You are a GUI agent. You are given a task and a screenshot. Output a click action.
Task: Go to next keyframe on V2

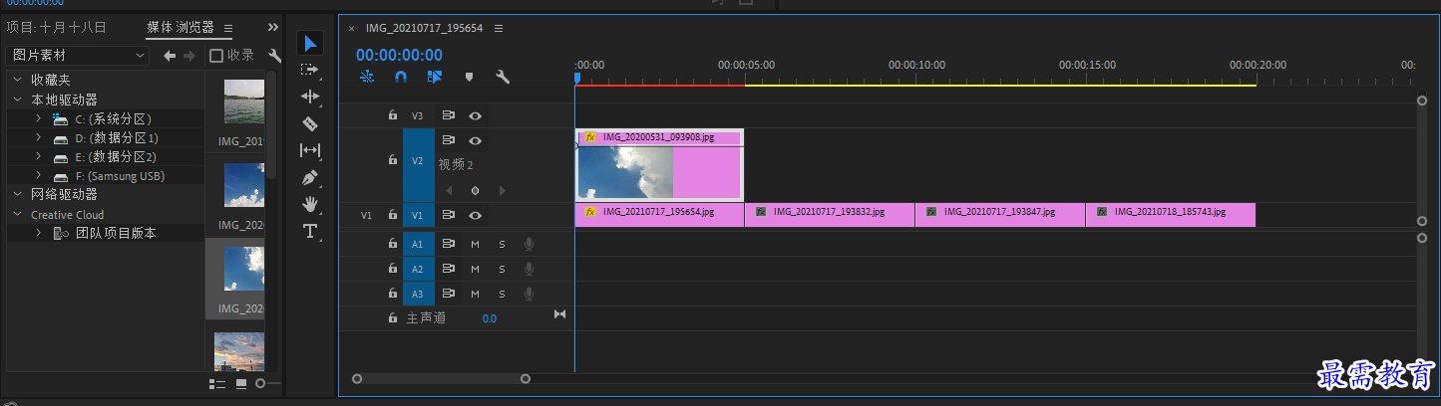pos(502,190)
